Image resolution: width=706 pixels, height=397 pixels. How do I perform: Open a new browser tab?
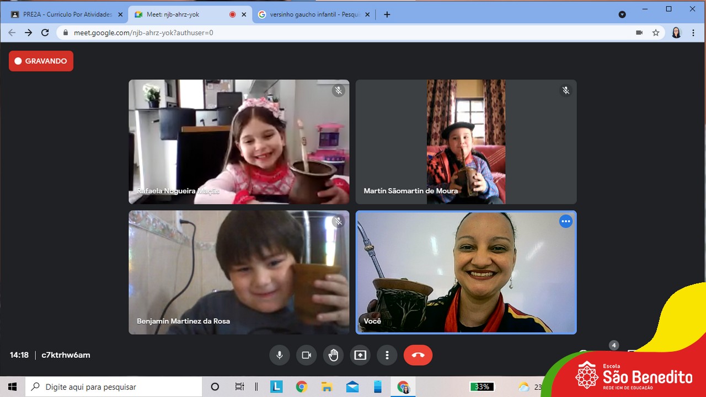(387, 14)
